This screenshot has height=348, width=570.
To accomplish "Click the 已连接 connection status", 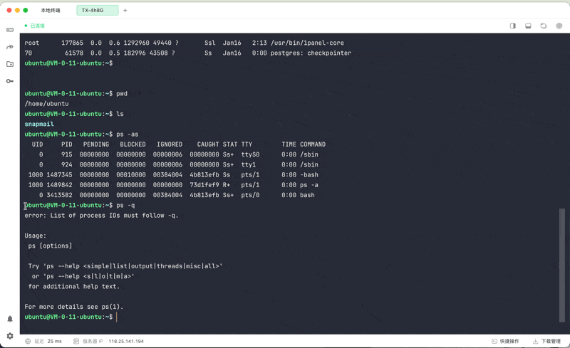I will click(34, 26).
